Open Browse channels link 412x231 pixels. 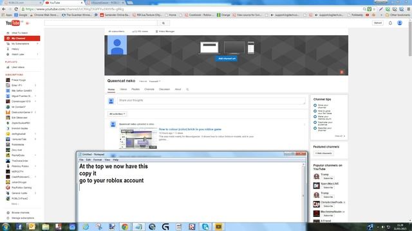21,212
